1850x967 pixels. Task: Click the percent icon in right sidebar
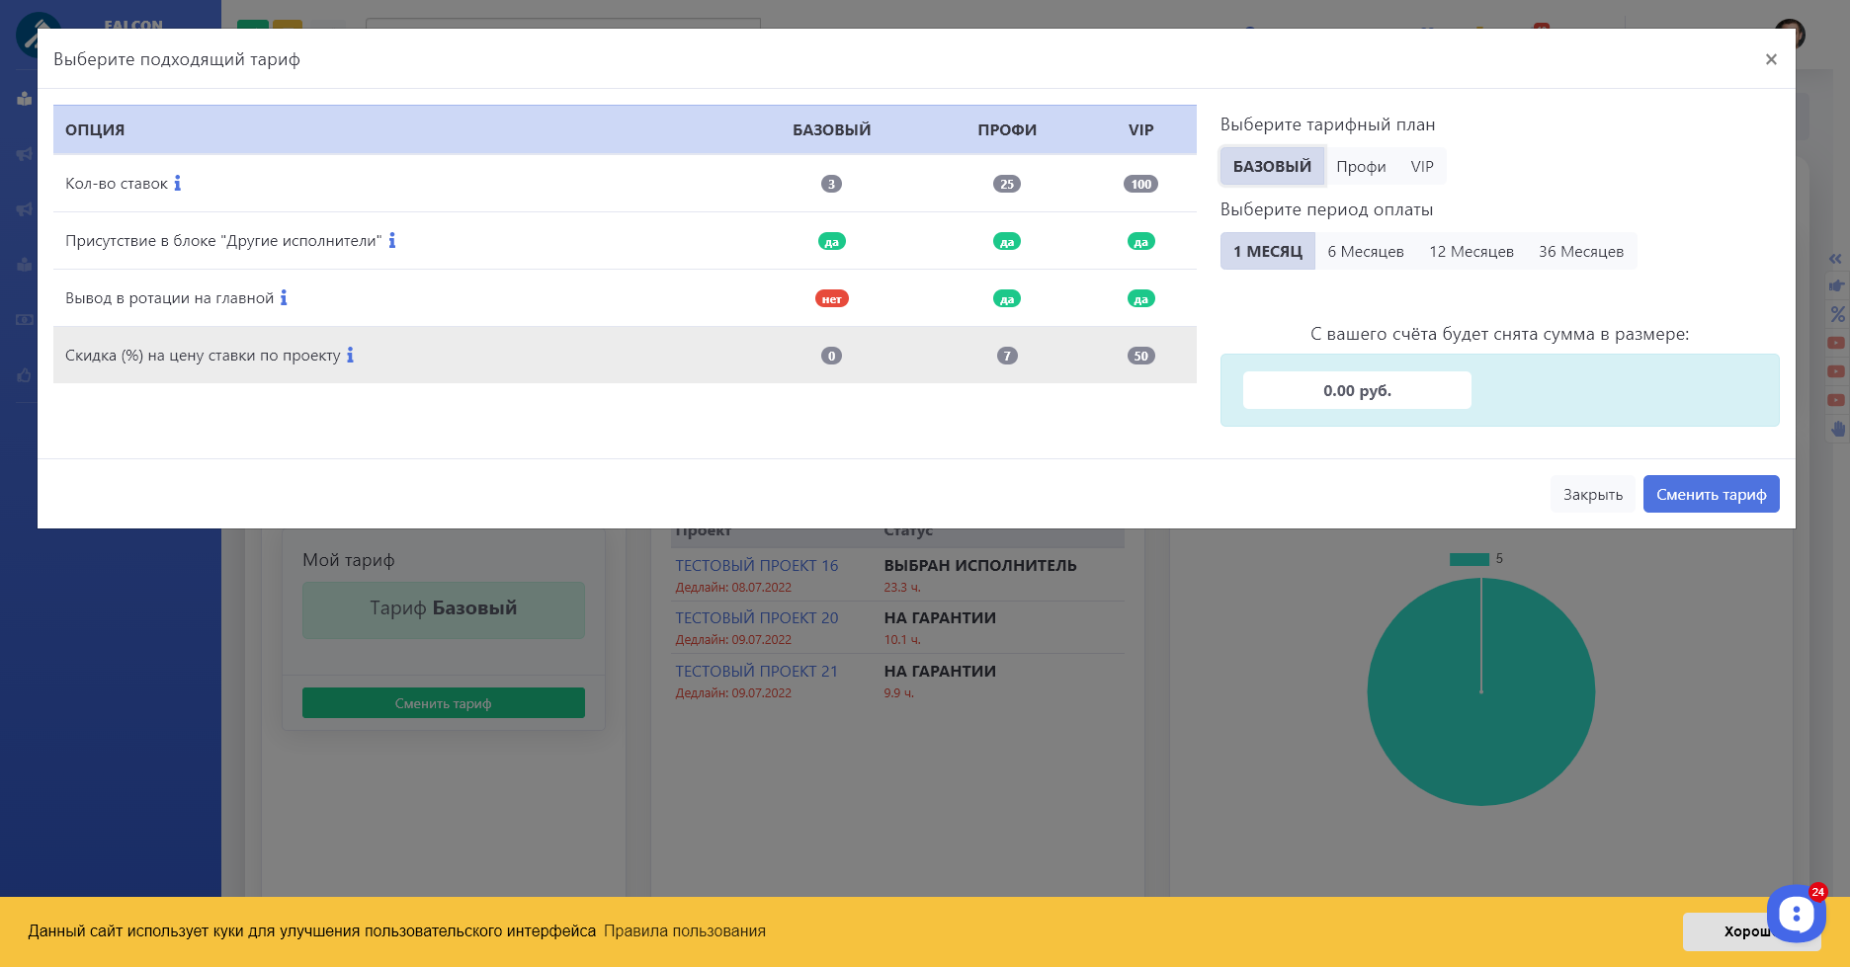1837,314
